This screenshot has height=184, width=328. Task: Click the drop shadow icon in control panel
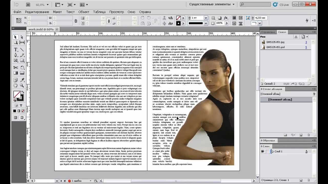tap(220, 18)
